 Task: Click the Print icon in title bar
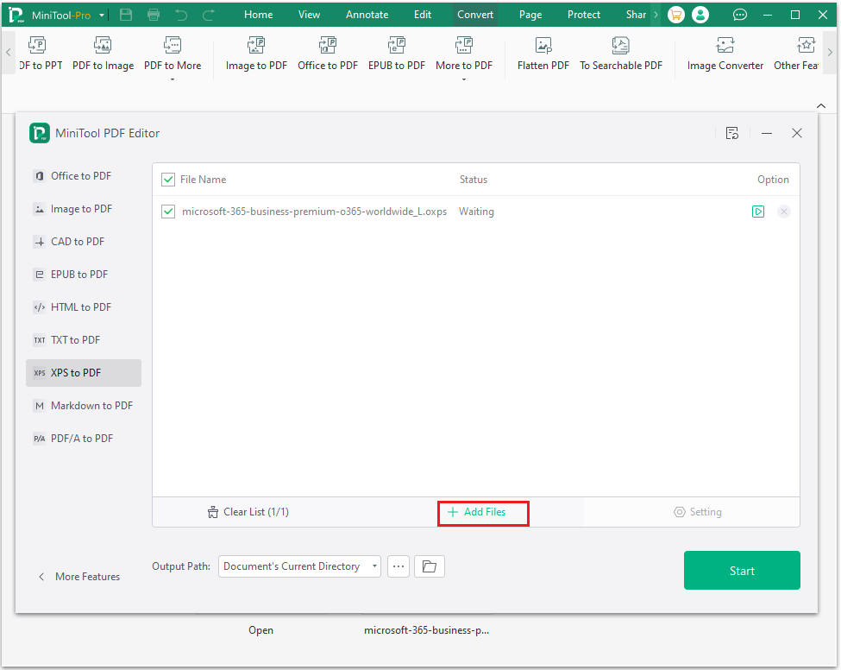[x=154, y=15]
